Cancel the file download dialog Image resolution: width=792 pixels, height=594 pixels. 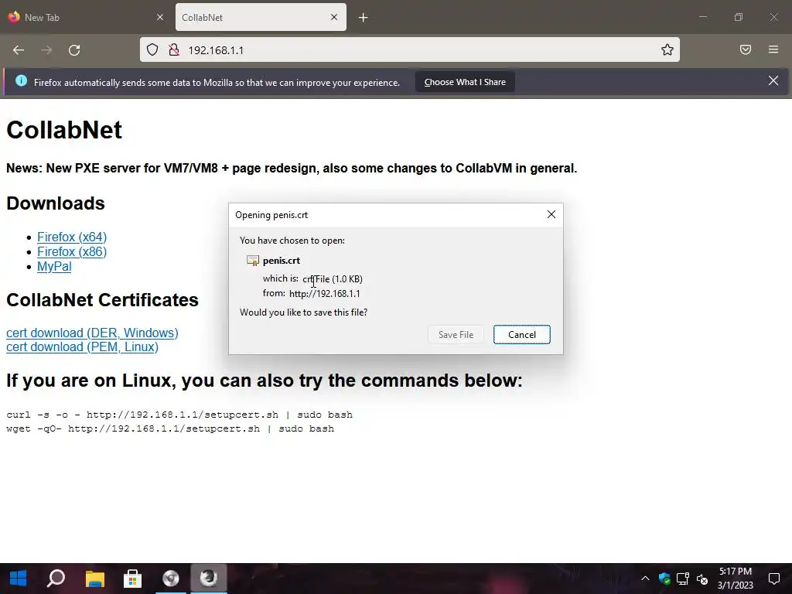(x=522, y=334)
